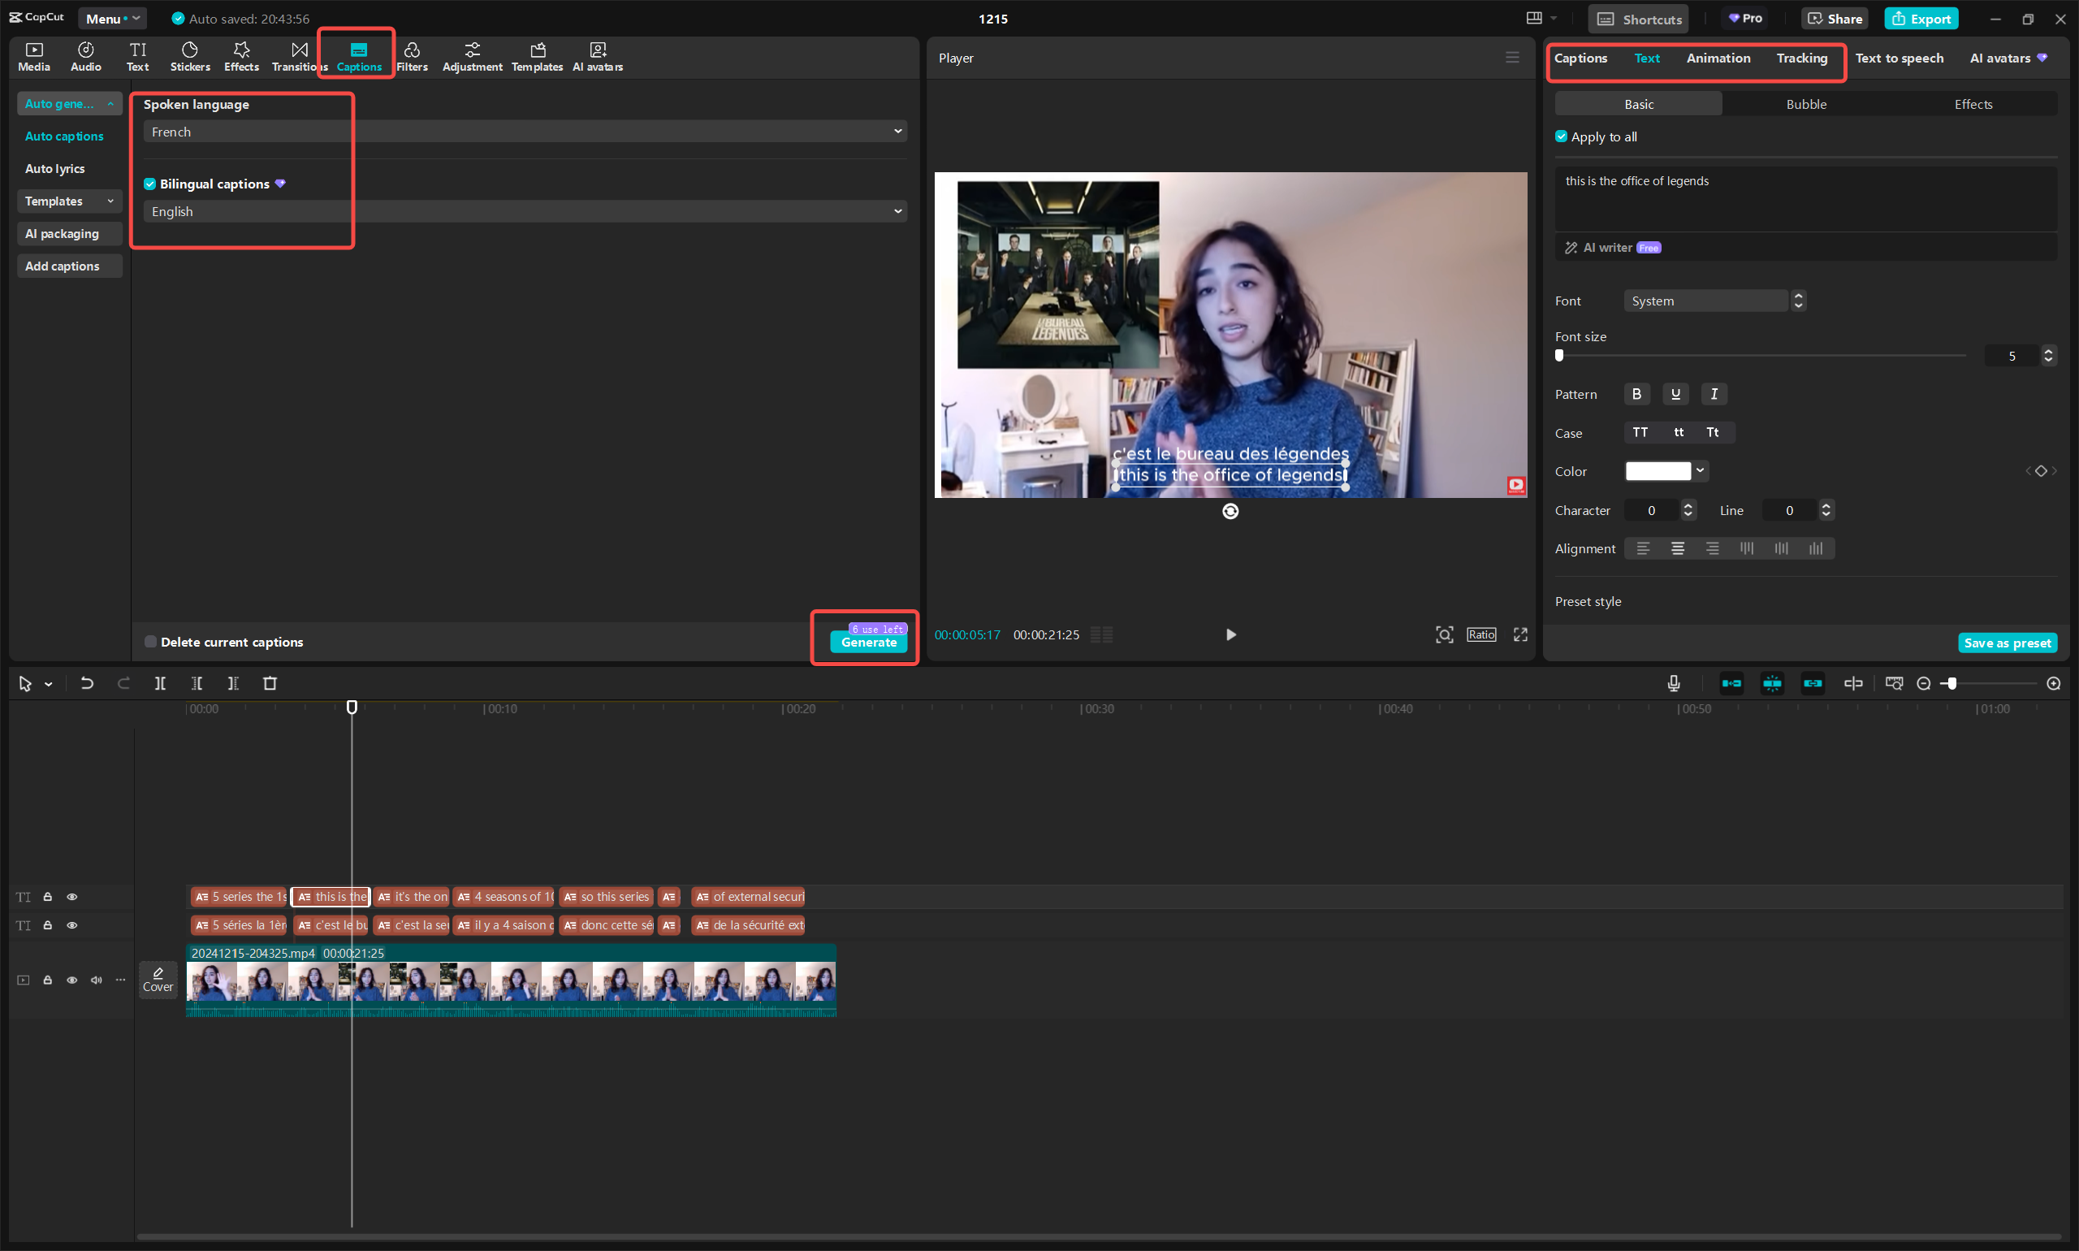Click the split clip tool in the timeline toolbar
Viewport: 2079px width, 1251px height.
(x=160, y=684)
